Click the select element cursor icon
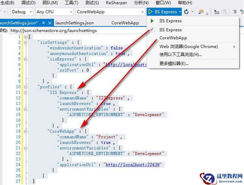The image size is (244, 185). click(x=216, y=12)
